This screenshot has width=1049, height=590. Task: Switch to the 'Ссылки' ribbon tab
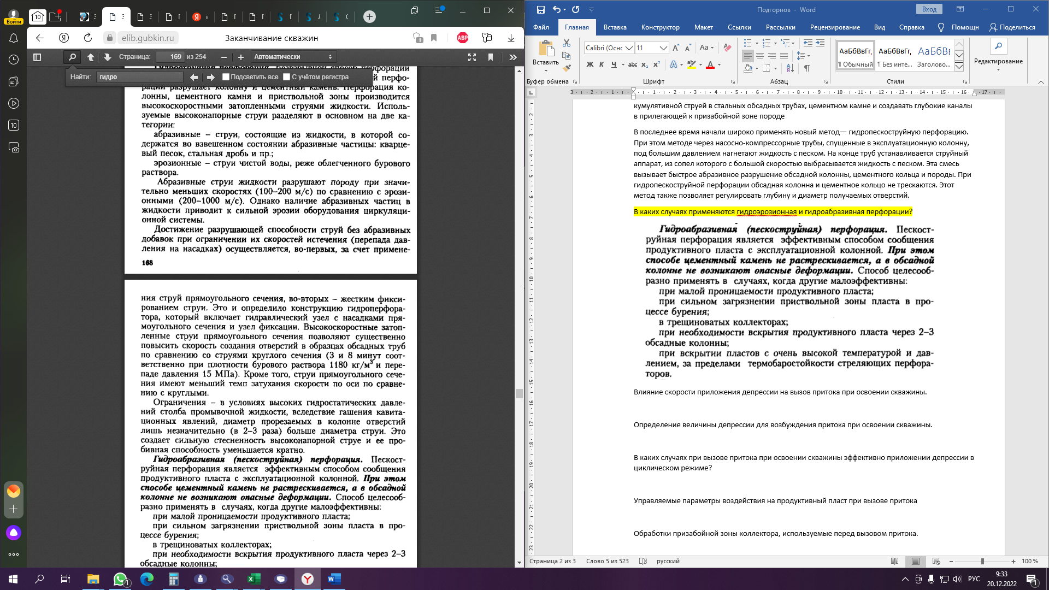click(x=739, y=27)
